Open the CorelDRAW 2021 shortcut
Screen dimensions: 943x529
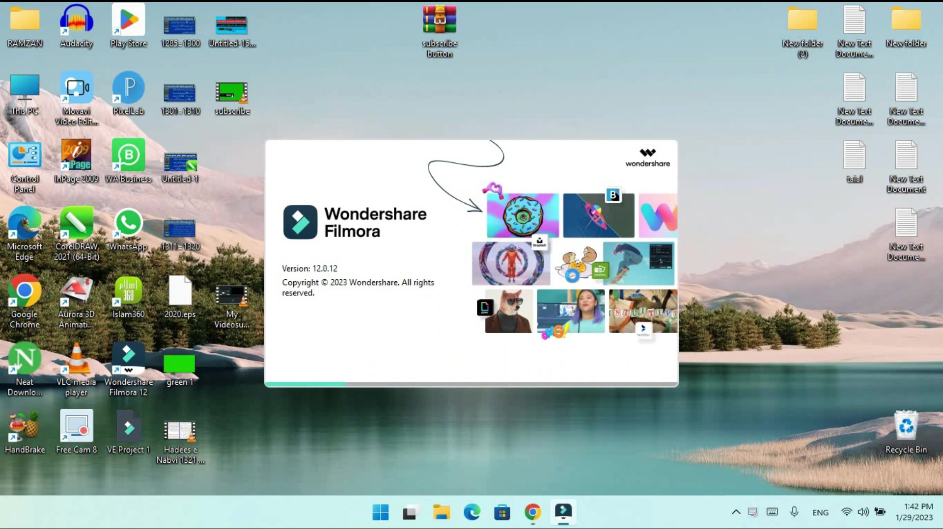[x=76, y=234]
